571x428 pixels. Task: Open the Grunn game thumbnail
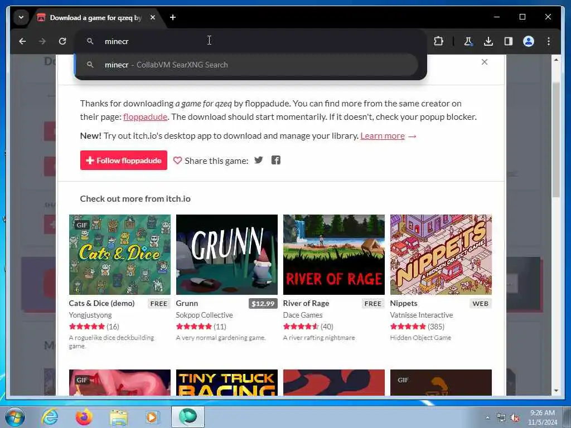(x=227, y=254)
